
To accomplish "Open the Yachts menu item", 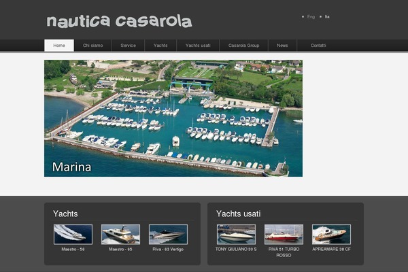I will coord(160,46).
